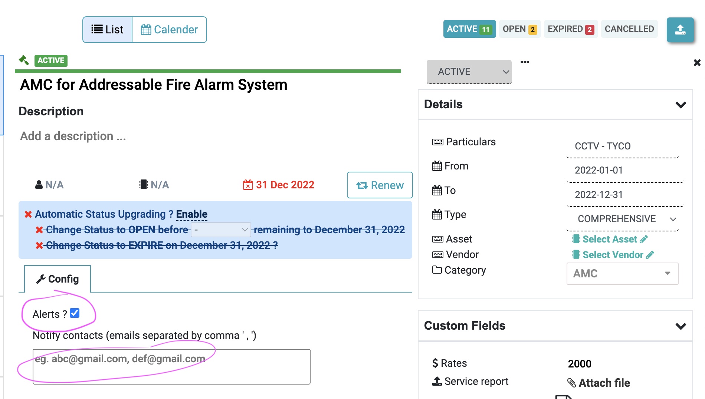Screen dimensions: 705x399
Task: Open the COMPREHENSIVE type dropdown
Action: point(623,219)
